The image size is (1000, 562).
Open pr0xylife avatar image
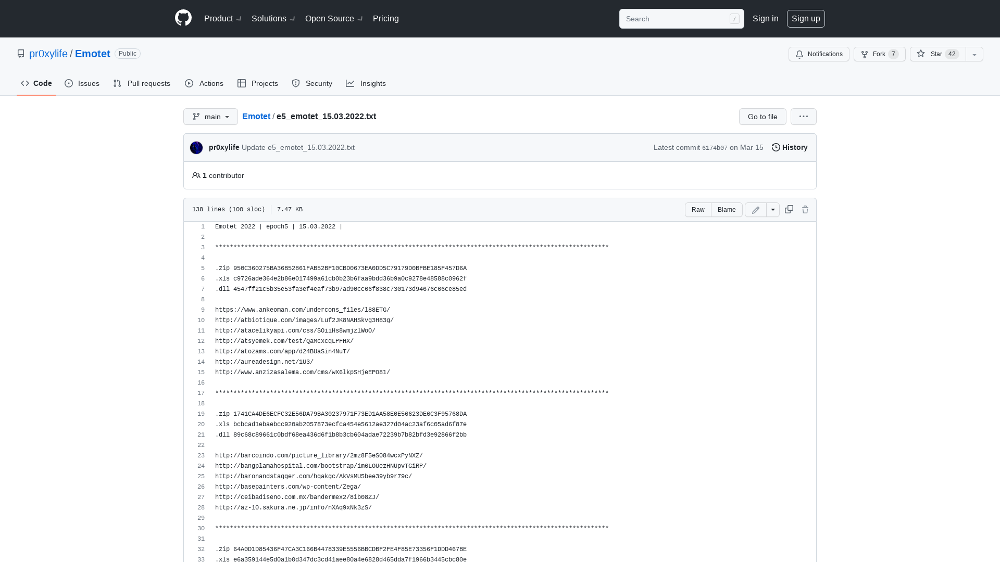tap(196, 148)
